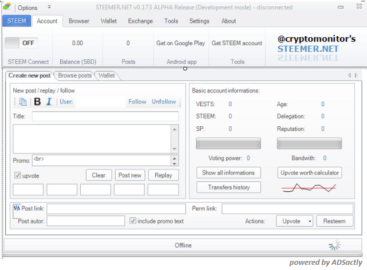Click the Resteem button
The height and width of the screenshot is (270, 367).
334,221
